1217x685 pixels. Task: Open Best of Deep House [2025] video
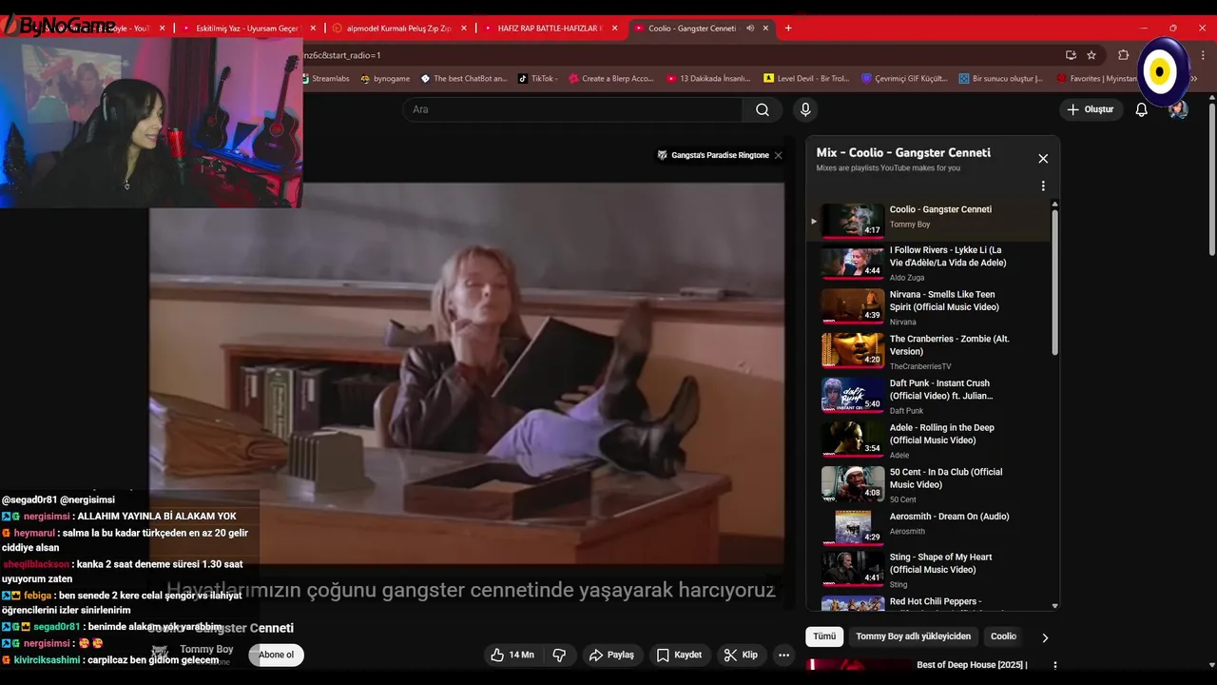972,665
